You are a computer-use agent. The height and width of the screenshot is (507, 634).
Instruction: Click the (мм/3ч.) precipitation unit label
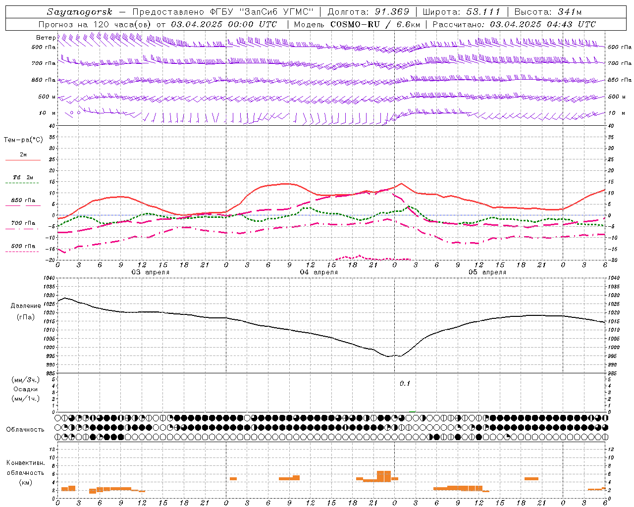coord(25,380)
